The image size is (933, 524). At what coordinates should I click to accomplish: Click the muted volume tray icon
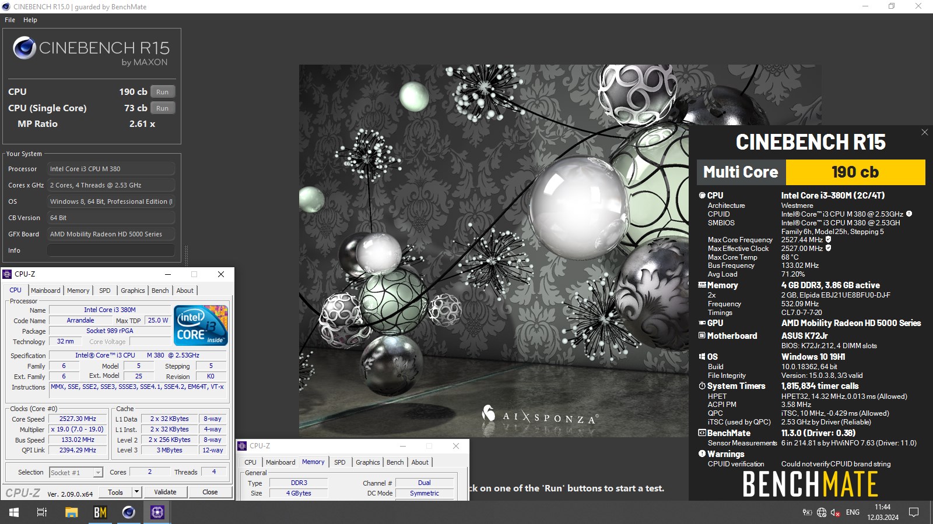tap(835, 512)
